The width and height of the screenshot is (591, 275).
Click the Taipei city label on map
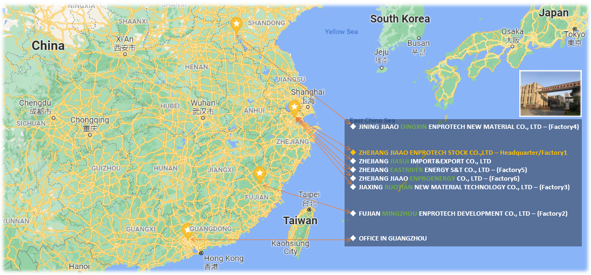tap(309, 195)
